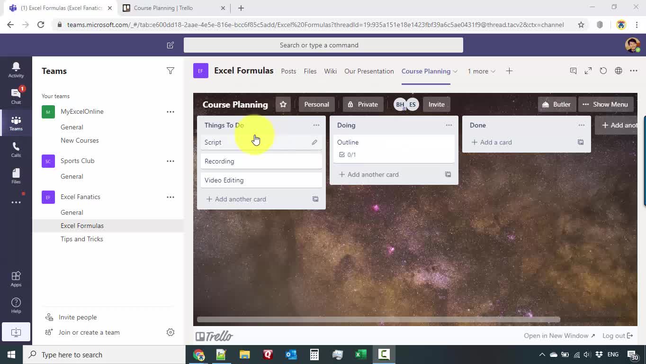
Task: Click the new chat compose icon
Action: pyautogui.click(x=170, y=45)
